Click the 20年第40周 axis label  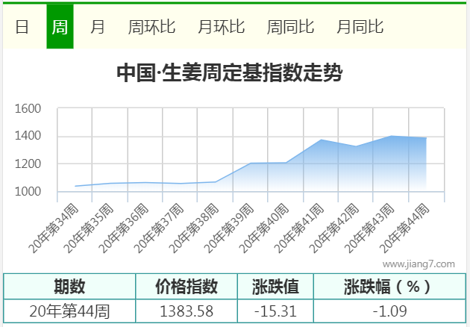264,228
